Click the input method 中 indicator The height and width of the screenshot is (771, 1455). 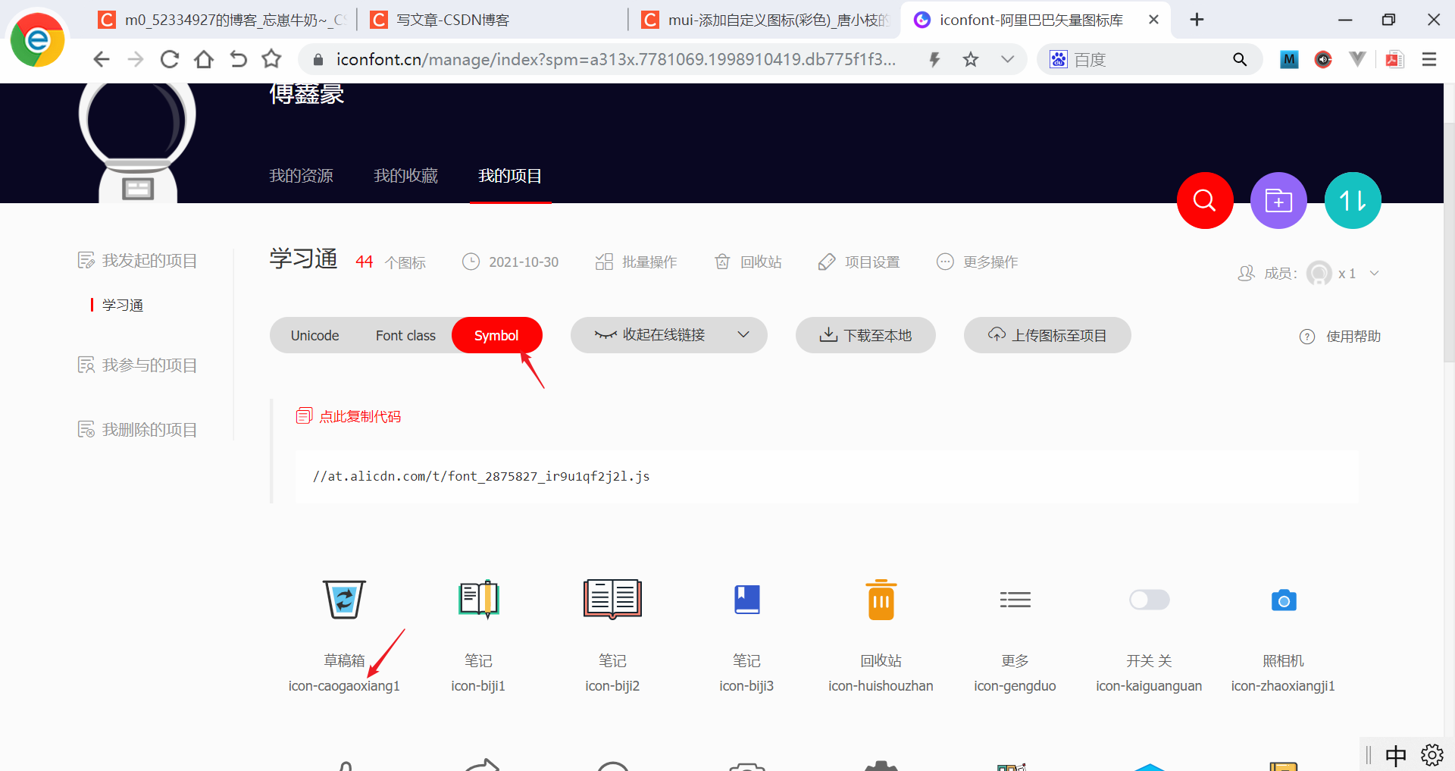click(x=1396, y=755)
